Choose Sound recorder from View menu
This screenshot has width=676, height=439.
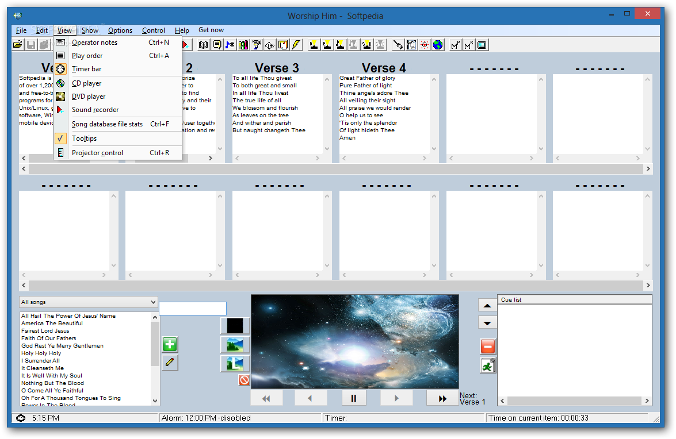(x=117, y=110)
